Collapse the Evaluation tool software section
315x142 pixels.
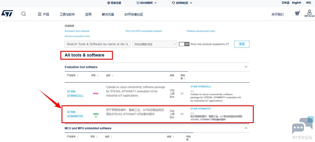point(246,67)
